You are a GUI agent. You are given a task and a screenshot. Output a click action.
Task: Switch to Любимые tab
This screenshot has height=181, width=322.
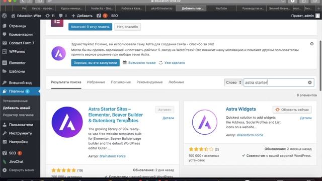(x=176, y=82)
